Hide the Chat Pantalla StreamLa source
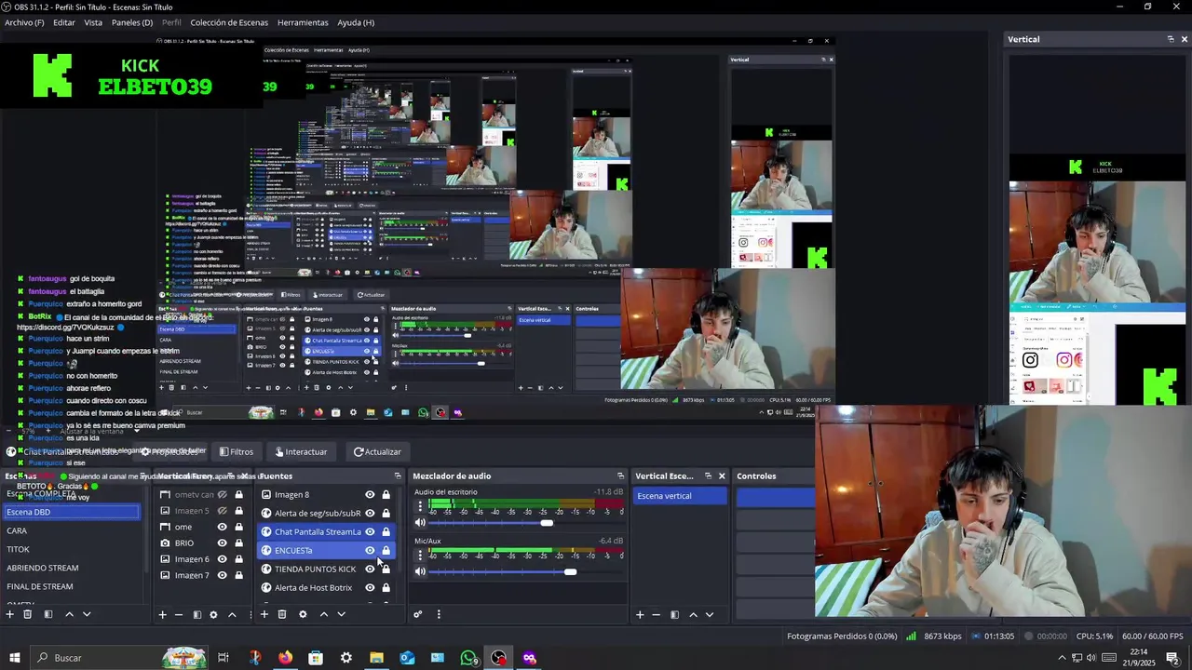The height and width of the screenshot is (670, 1192). tap(370, 531)
